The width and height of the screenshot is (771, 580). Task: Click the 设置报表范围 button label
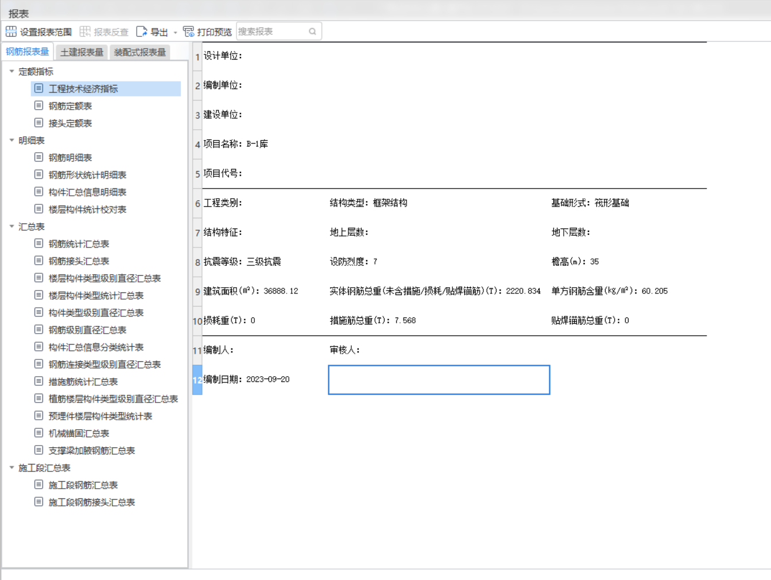pos(46,32)
